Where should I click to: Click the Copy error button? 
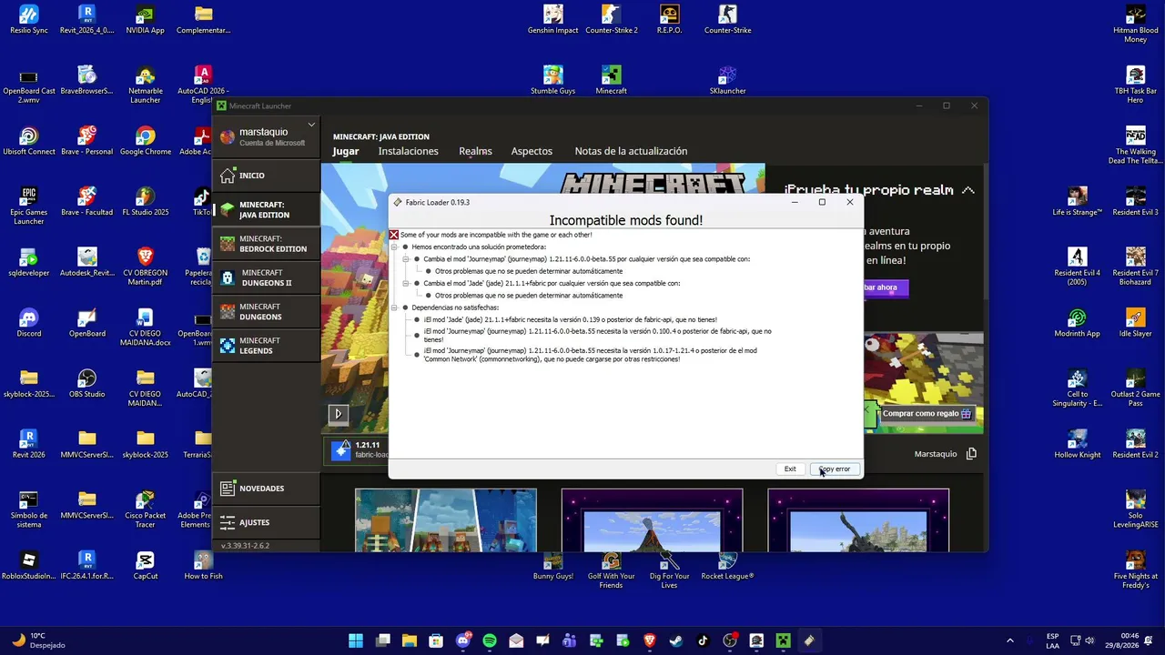[x=835, y=469]
